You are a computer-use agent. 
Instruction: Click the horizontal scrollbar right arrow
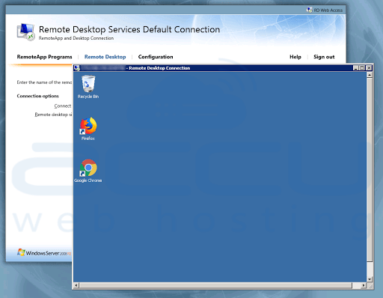click(x=364, y=285)
